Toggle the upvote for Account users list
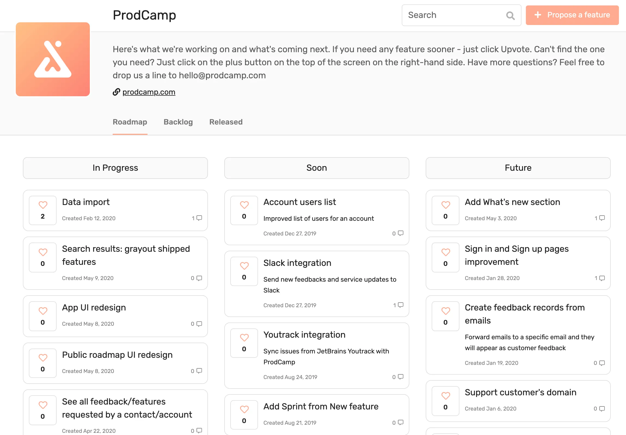 (244, 204)
